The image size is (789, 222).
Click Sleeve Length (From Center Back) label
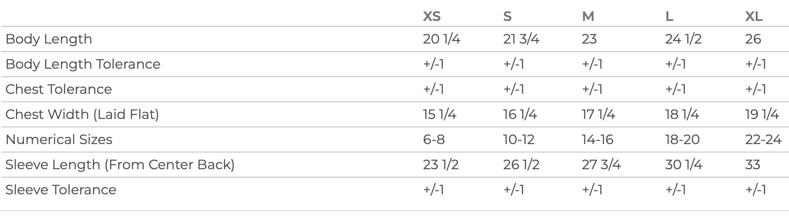point(120,165)
